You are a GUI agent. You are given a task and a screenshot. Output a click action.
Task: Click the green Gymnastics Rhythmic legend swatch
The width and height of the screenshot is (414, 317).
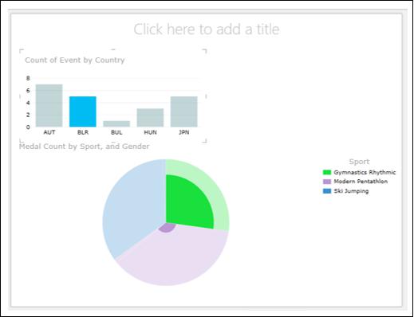327,172
